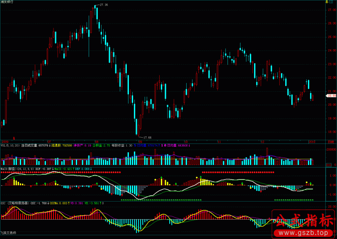Click the 2010 date label on the time axis

(312, 142)
